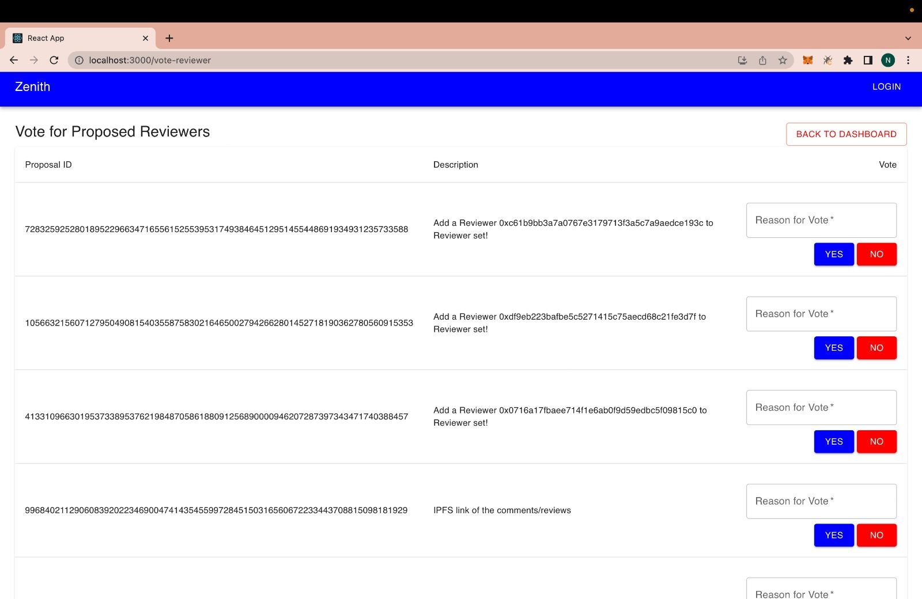
Task: Open Chrome three-dot menu
Action: (x=908, y=60)
